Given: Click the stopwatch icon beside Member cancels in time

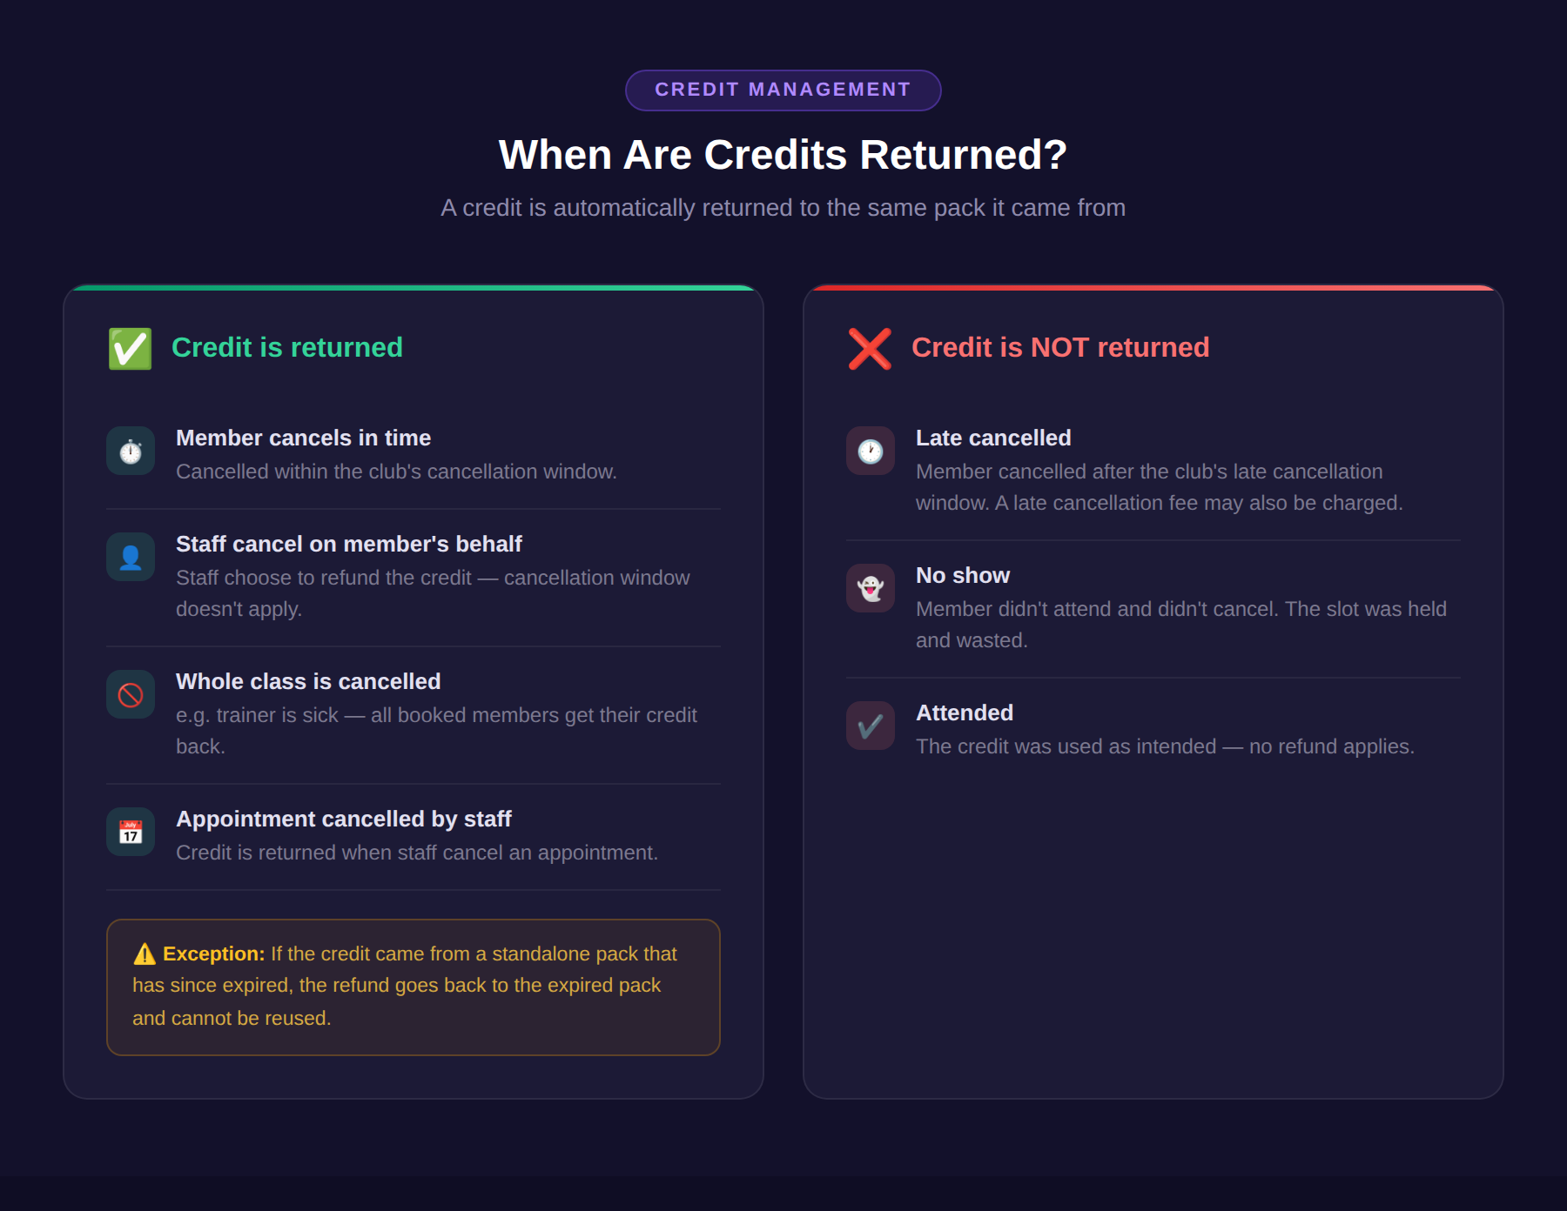Looking at the screenshot, I should (131, 451).
